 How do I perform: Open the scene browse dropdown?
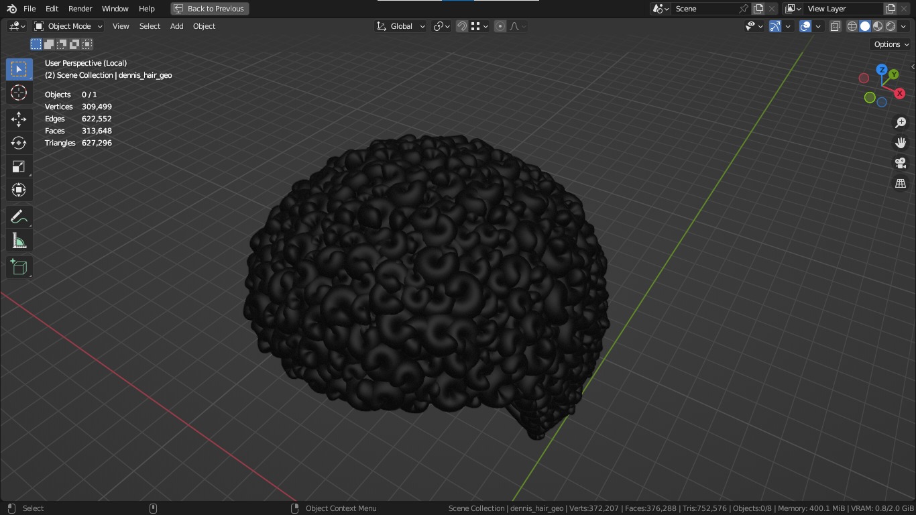point(661,9)
